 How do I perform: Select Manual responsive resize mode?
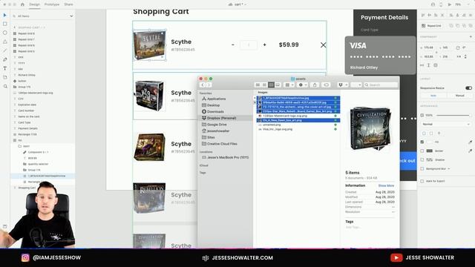click(x=459, y=96)
